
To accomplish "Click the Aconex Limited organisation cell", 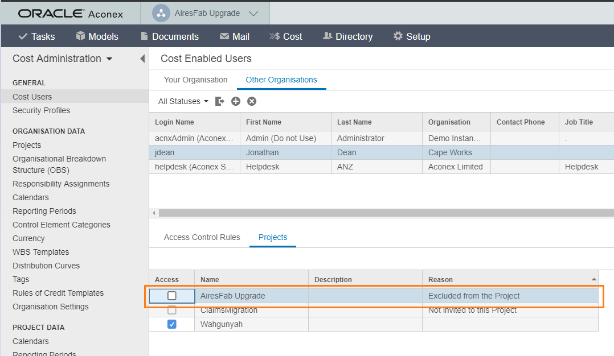I will point(457,167).
